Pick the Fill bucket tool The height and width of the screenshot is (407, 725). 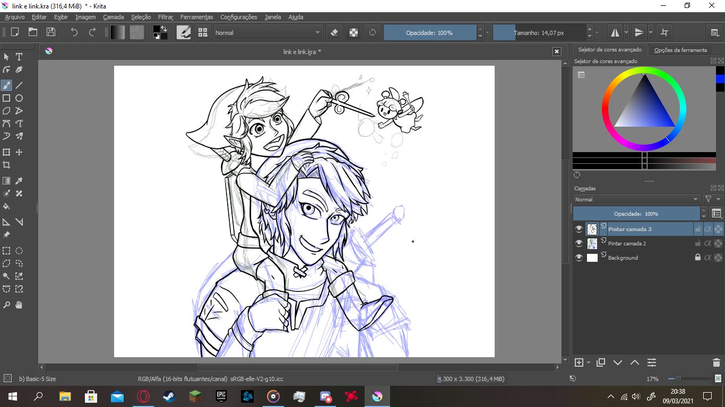[x=6, y=206]
